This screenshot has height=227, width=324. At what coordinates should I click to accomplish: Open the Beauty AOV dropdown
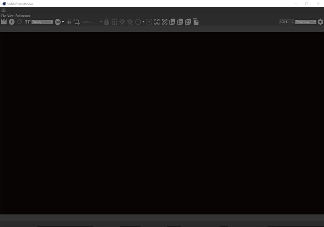tap(43, 22)
